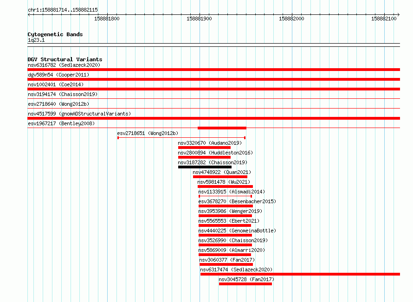Viewport: 413px width, 302px height.
Task: Click the red bar beneath nsv3045728
Action: click(x=245, y=284)
